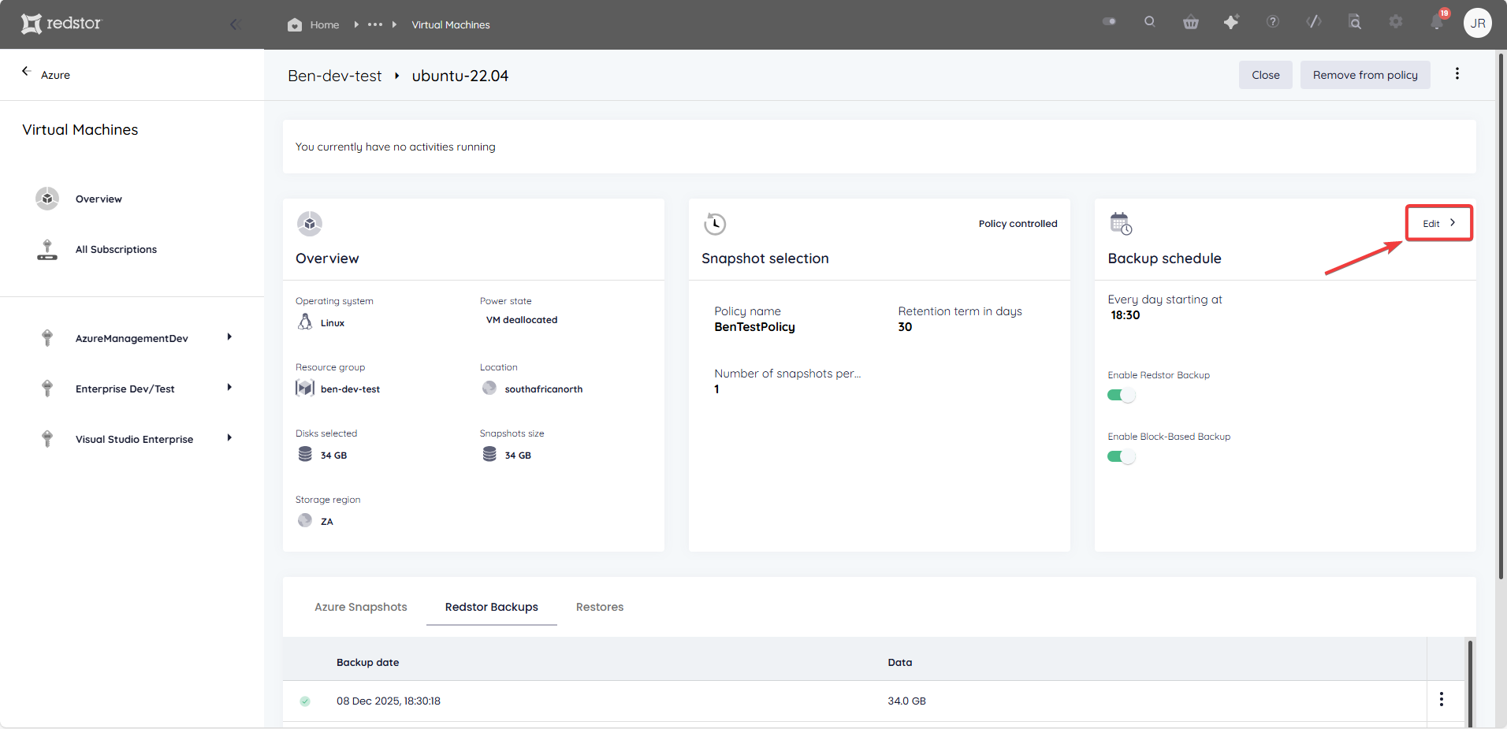Click the Home icon in breadcrumb
This screenshot has width=1507, height=729.
pyautogui.click(x=295, y=24)
